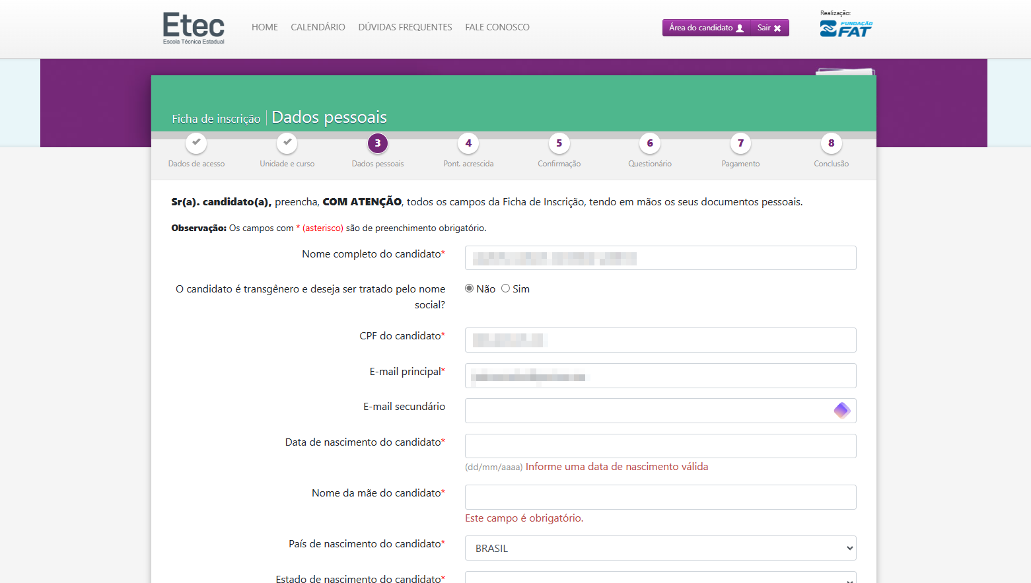Click step 8 Conclusão circle
1031x583 pixels.
point(831,143)
